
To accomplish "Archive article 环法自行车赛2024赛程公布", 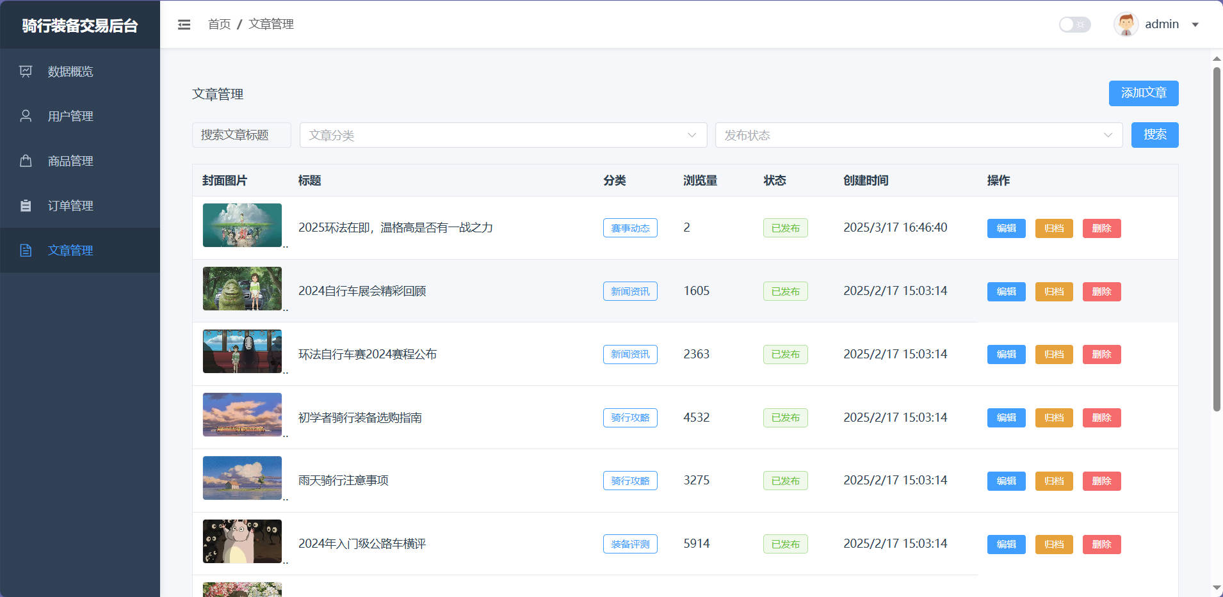I will click(1054, 354).
